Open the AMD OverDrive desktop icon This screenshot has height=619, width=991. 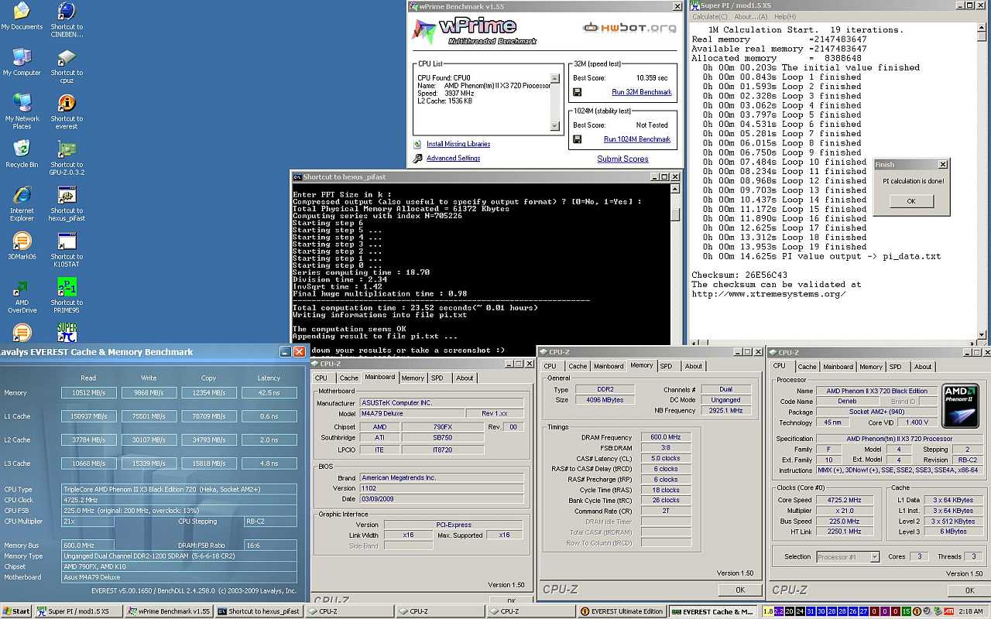coord(22,296)
